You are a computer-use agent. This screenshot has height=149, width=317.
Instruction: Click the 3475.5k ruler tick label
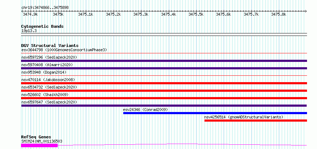coord(196,14)
